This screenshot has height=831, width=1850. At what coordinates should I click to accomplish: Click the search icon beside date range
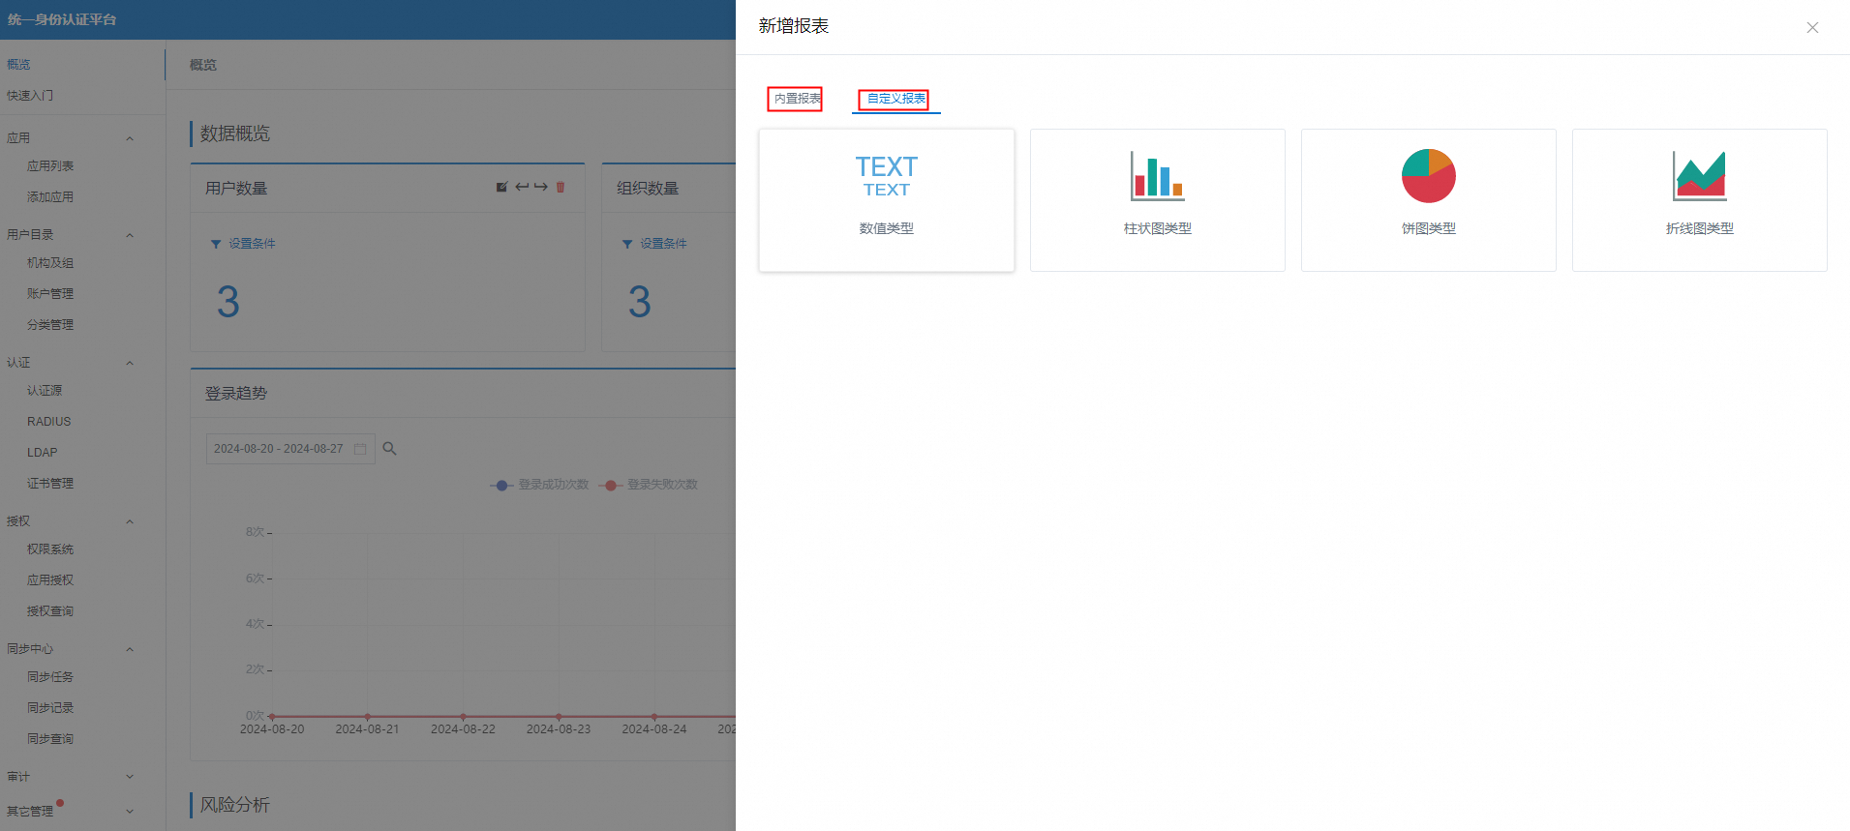(x=389, y=449)
